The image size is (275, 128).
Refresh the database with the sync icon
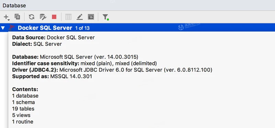pos(32,17)
